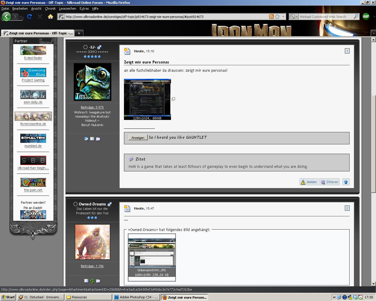Screen dimensions: 376x301
Task: Toggle the spoiler with the Anzeigen button
Action: click(138, 138)
